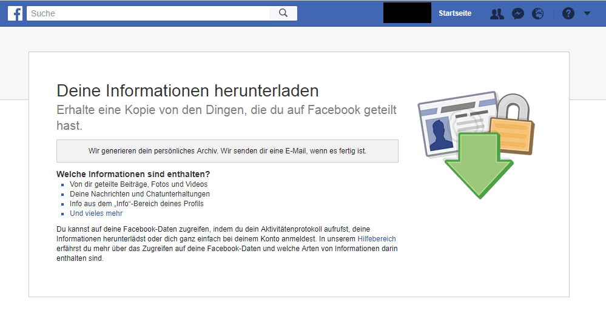Focus the Suche search field
The height and width of the screenshot is (319, 606).
tap(147, 13)
